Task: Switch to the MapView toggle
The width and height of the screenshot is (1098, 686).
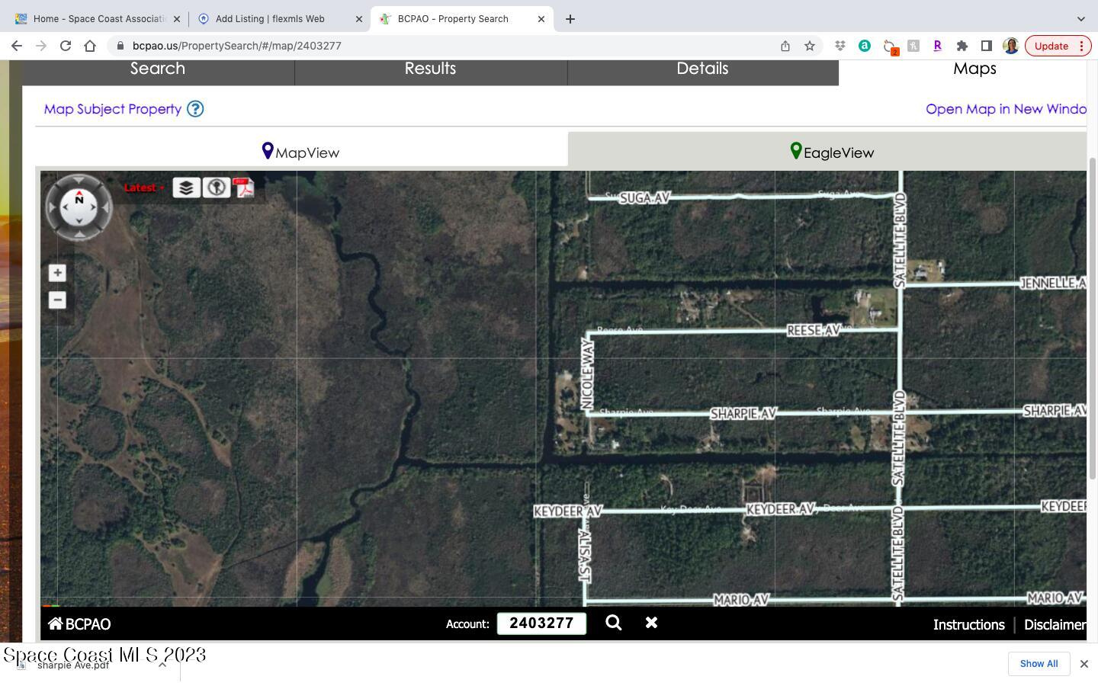Action: point(301,152)
